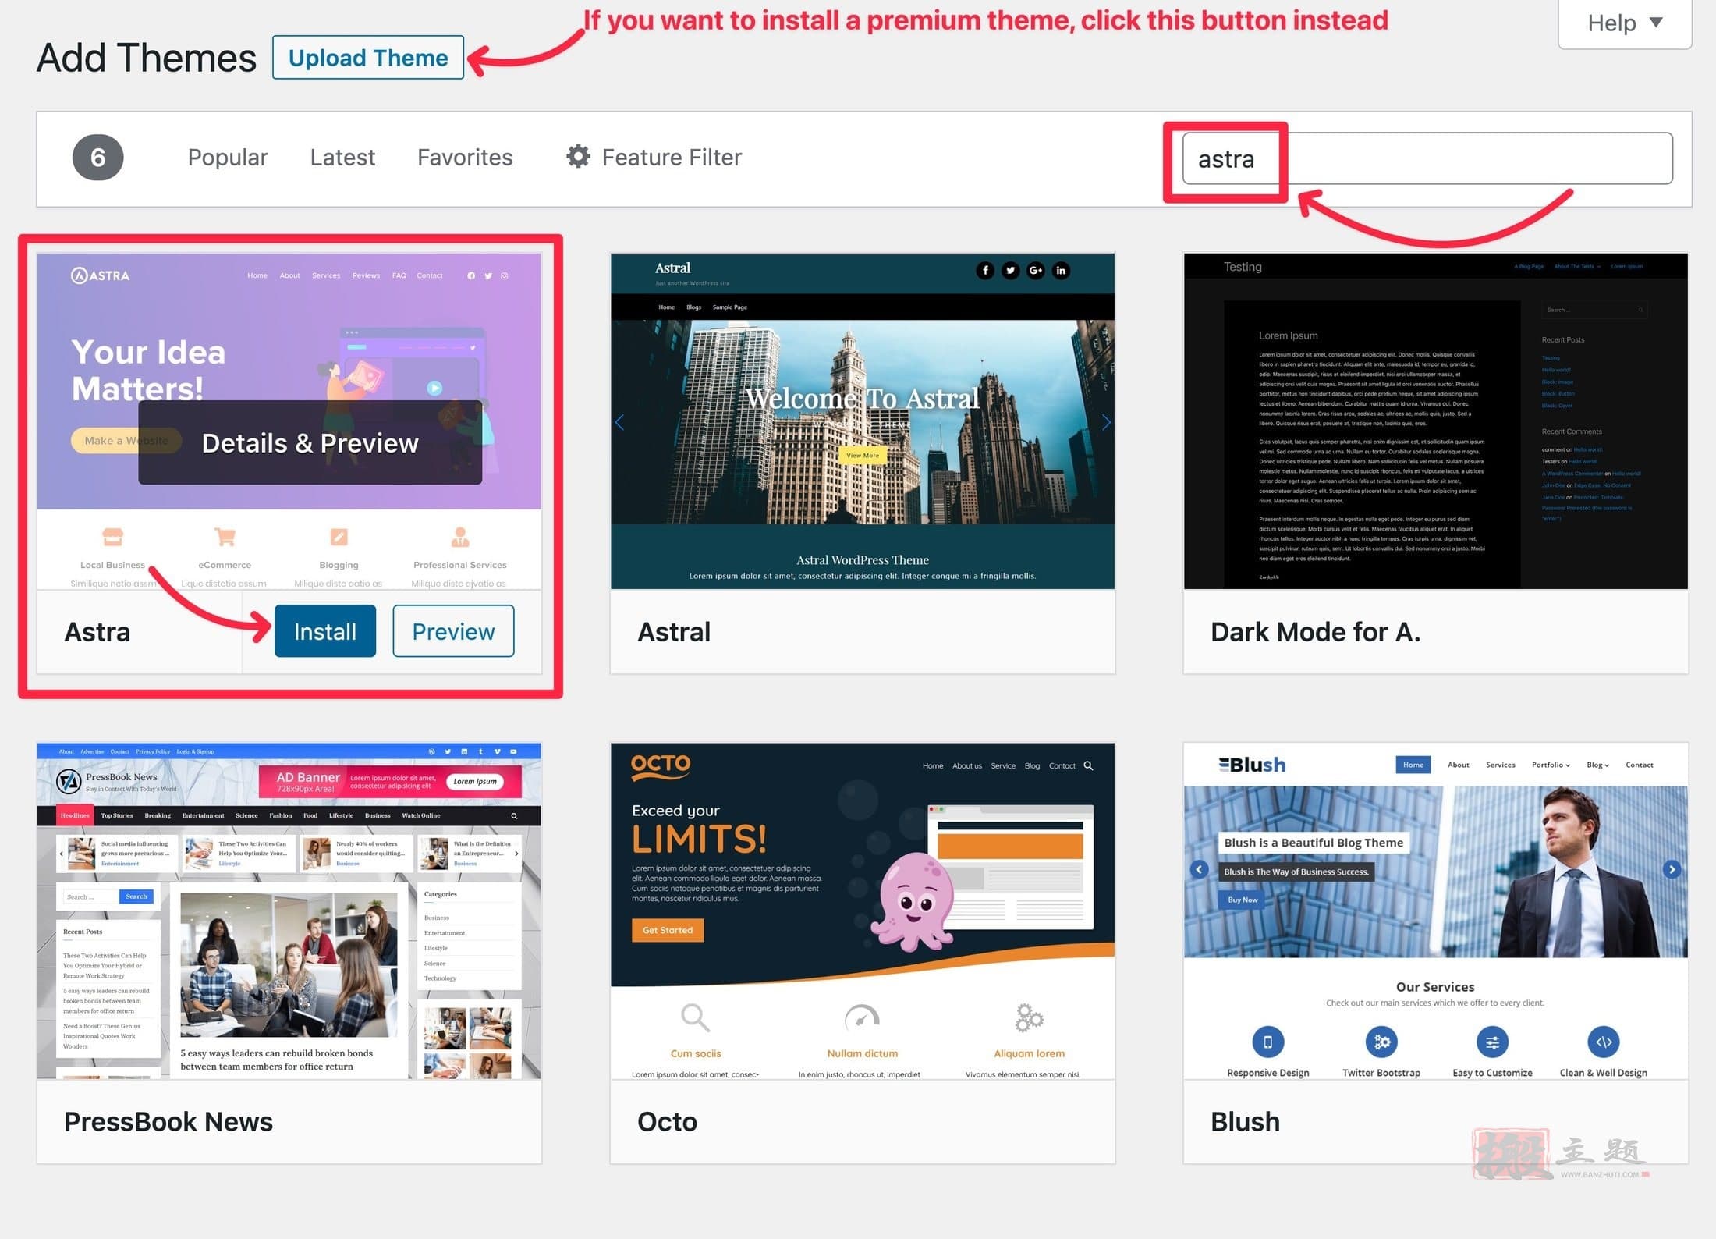Open the Help dropdown
Screen dimensions: 1716x1239
point(1625,23)
